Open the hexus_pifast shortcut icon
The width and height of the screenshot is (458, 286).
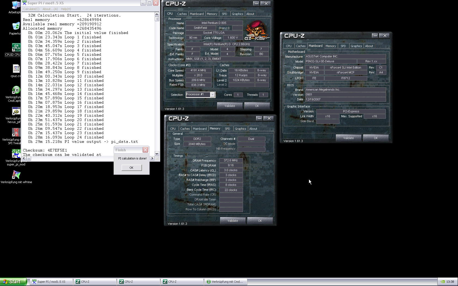(x=16, y=111)
